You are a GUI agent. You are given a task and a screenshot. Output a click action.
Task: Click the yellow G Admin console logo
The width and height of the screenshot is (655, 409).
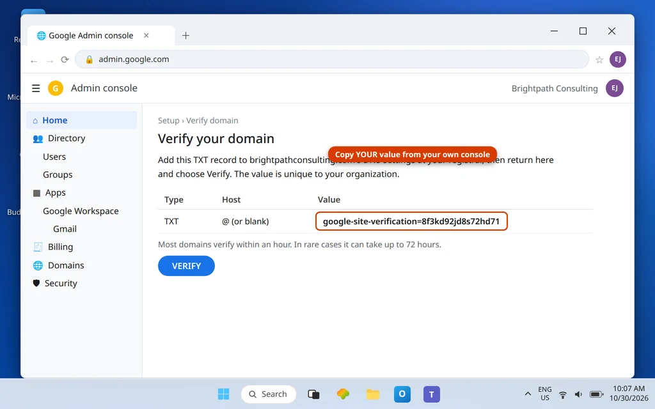click(56, 88)
